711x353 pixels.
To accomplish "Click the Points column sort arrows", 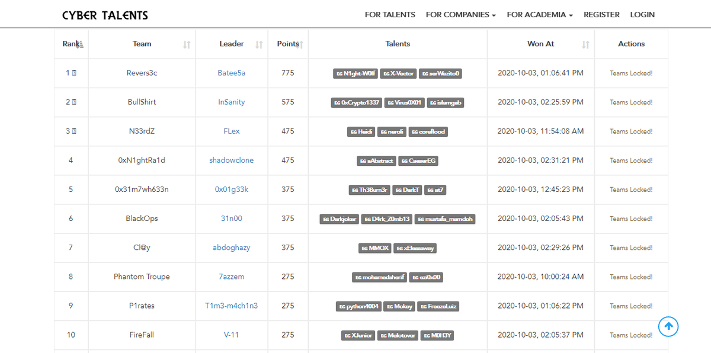I will coord(301,44).
